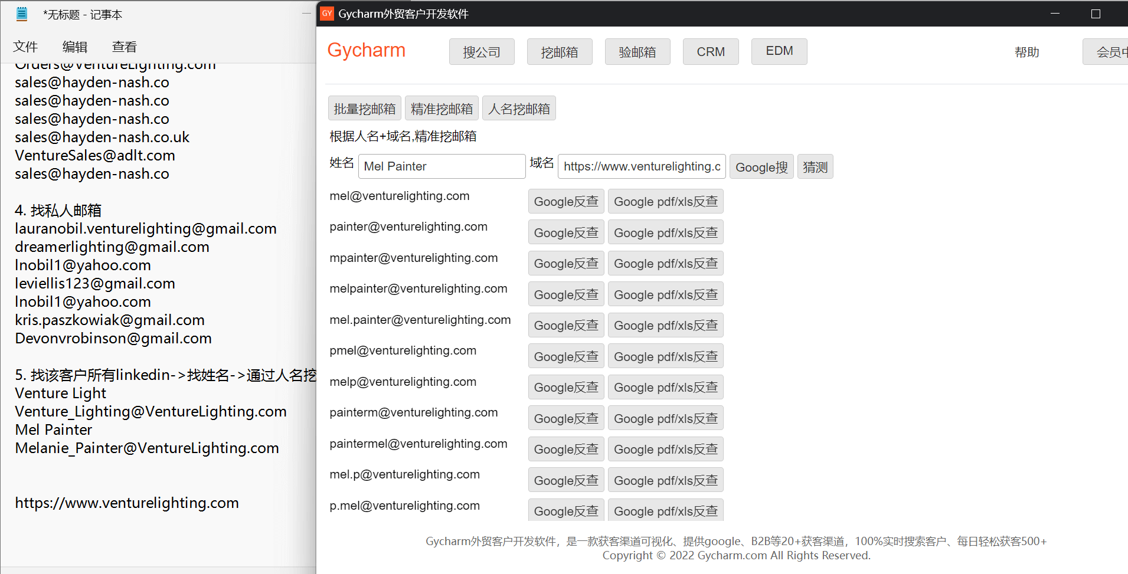Image resolution: width=1128 pixels, height=574 pixels.
Task: Click the 域名 input with venturelighting URL
Action: click(642, 166)
